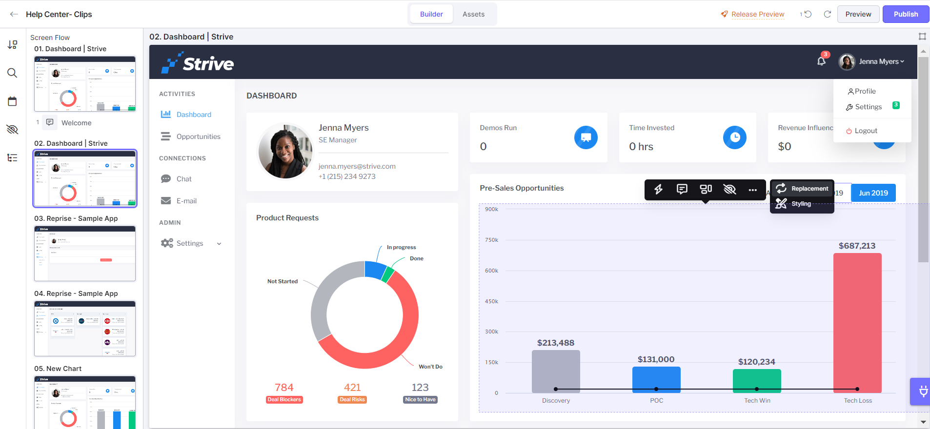Screen dimensions: 930x429
Task: Expand the Settings chevron under ADMIN
Action: pos(219,244)
